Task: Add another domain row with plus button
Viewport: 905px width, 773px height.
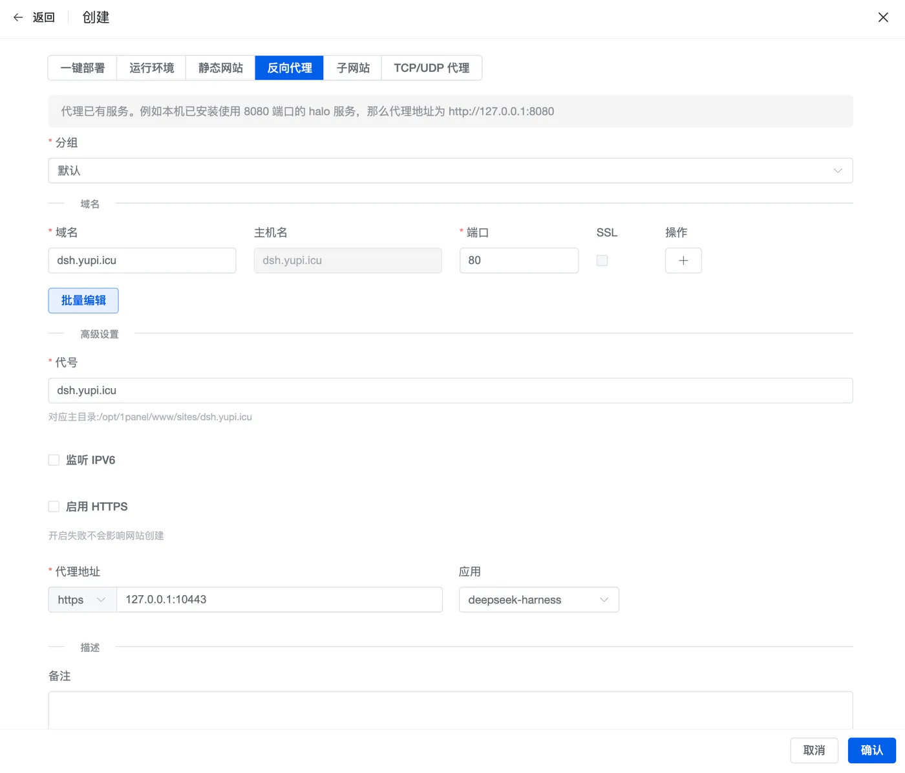Action: click(x=683, y=261)
